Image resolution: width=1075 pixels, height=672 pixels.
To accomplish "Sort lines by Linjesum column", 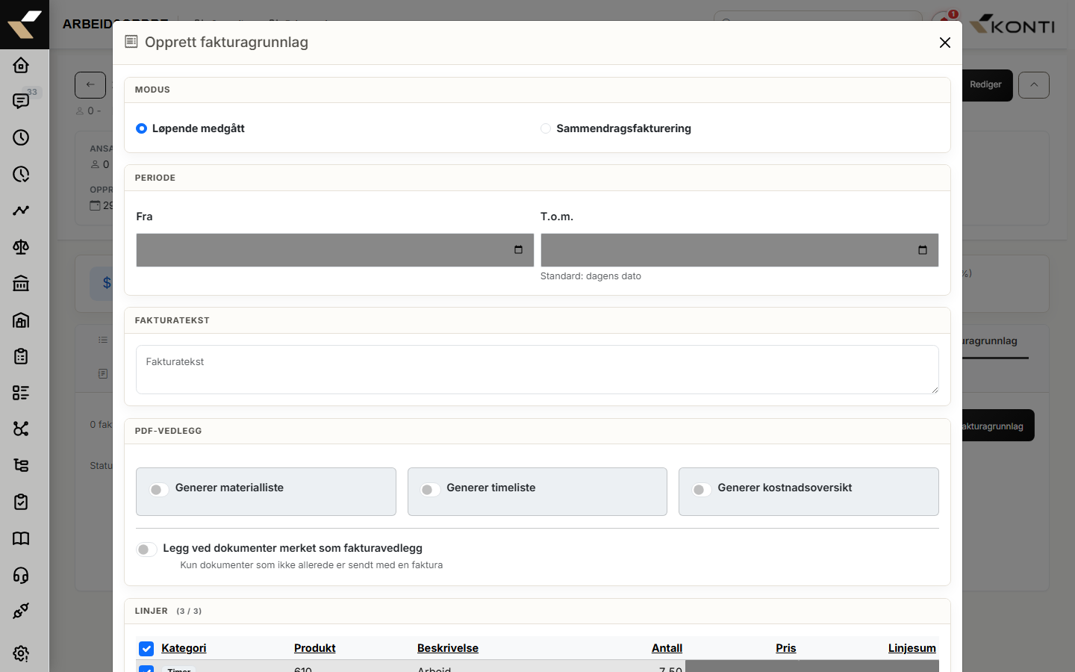I will [912, 648].
